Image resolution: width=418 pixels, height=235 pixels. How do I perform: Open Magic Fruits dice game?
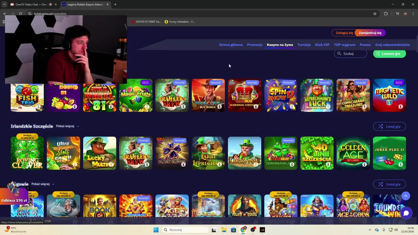coord(136,95)
